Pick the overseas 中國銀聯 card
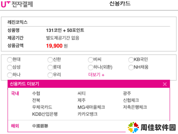Screen dimensions: 178x134 (40, 126)
